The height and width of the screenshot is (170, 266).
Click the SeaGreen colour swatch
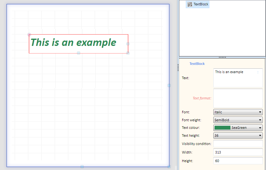[223, 128]
